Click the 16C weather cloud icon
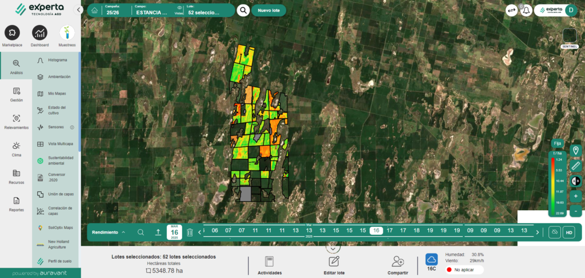Viewport: 585px width, 278px height. (432, 259)
